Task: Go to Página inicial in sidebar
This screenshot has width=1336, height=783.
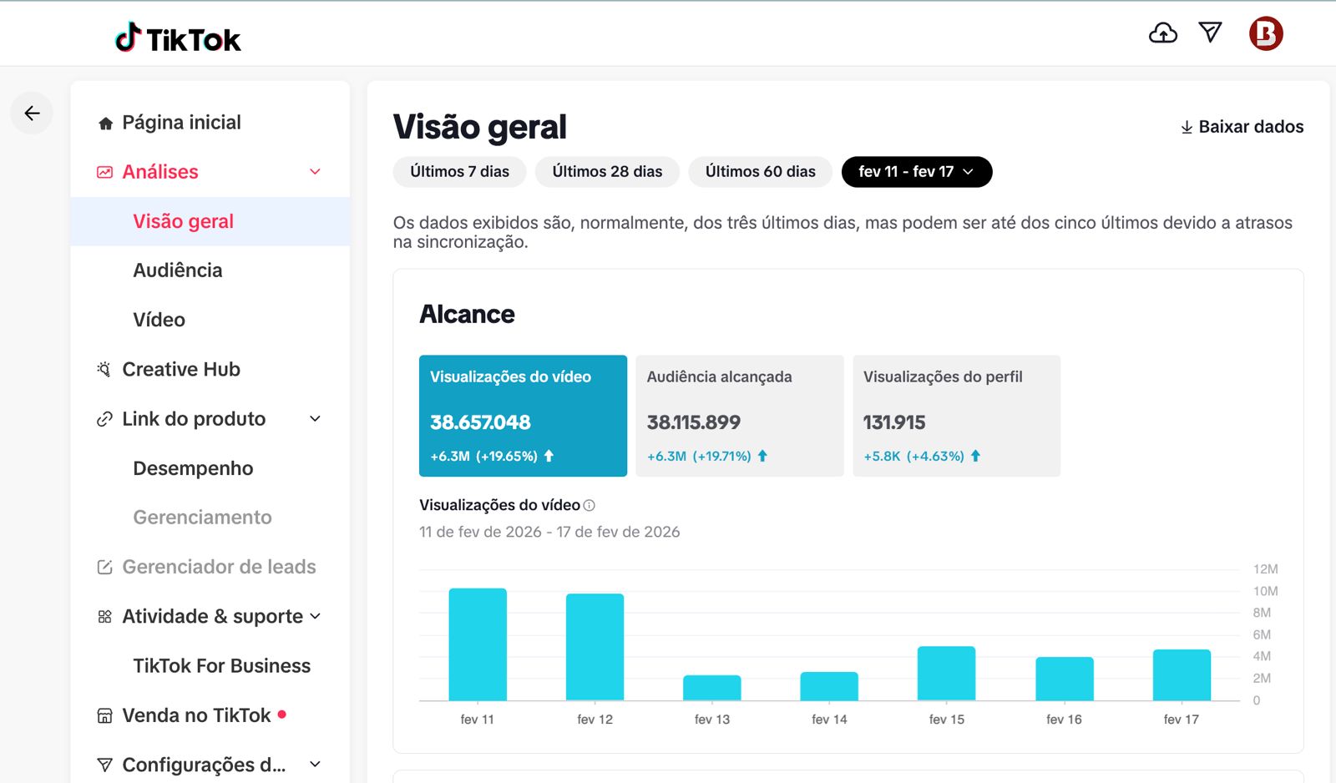Action: pyautogui.click(x=180, y=123)
